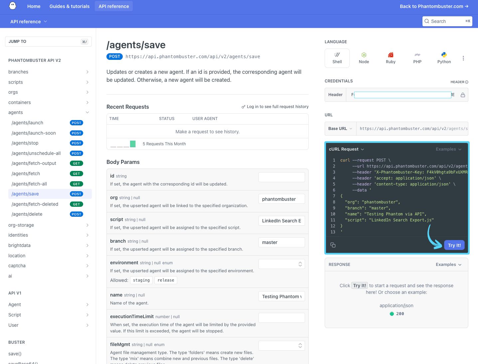Click the id body param field
The height and width of the screenshot is (364, 478).
click(x=282, y=177)
